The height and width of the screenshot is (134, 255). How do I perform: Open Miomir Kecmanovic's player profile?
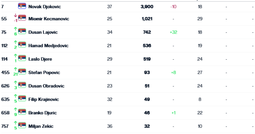pyautogui.click(x=48, y=19)
